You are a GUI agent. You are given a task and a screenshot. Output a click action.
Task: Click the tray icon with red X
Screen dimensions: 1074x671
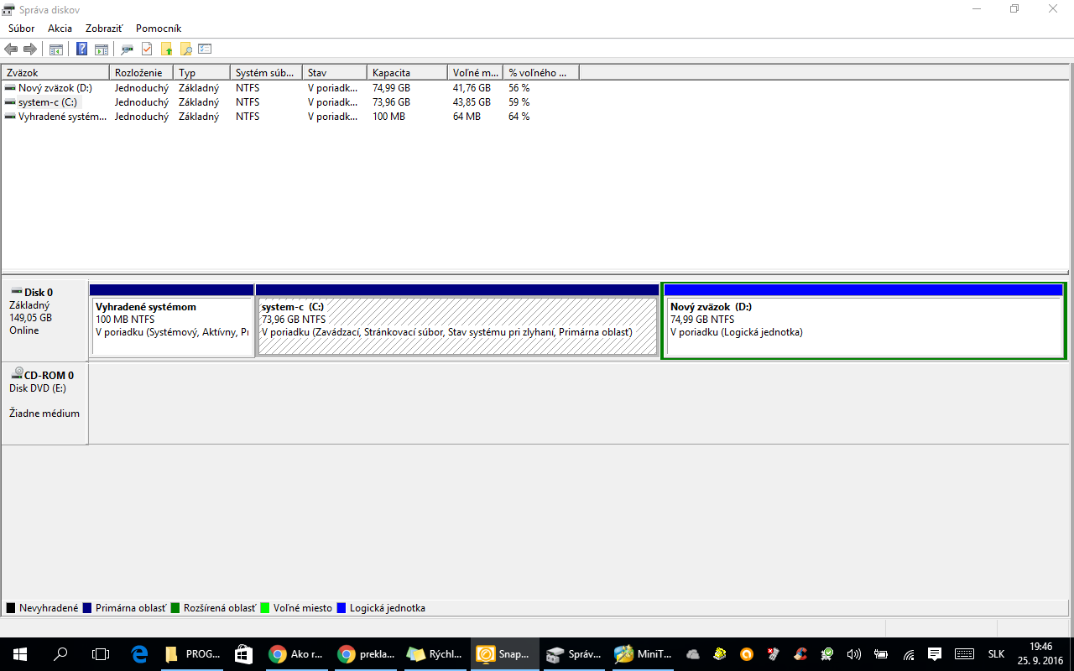point(774,654)
